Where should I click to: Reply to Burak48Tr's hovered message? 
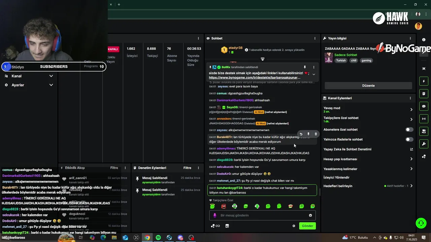[x=301, y=134]
